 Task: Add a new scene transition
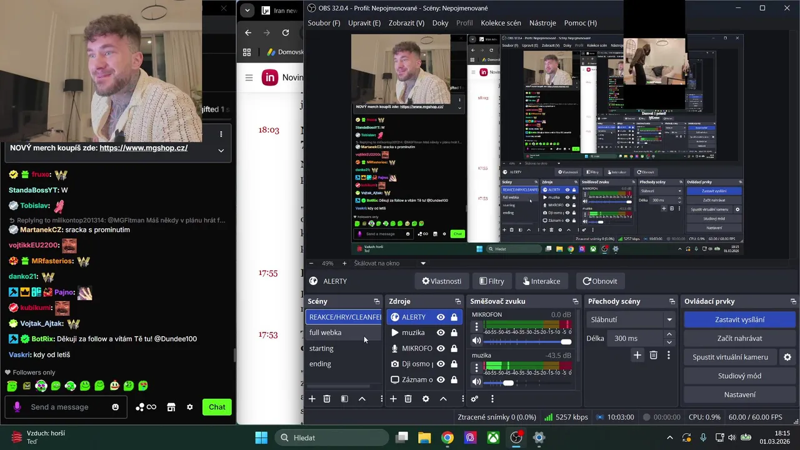[637, 355]
